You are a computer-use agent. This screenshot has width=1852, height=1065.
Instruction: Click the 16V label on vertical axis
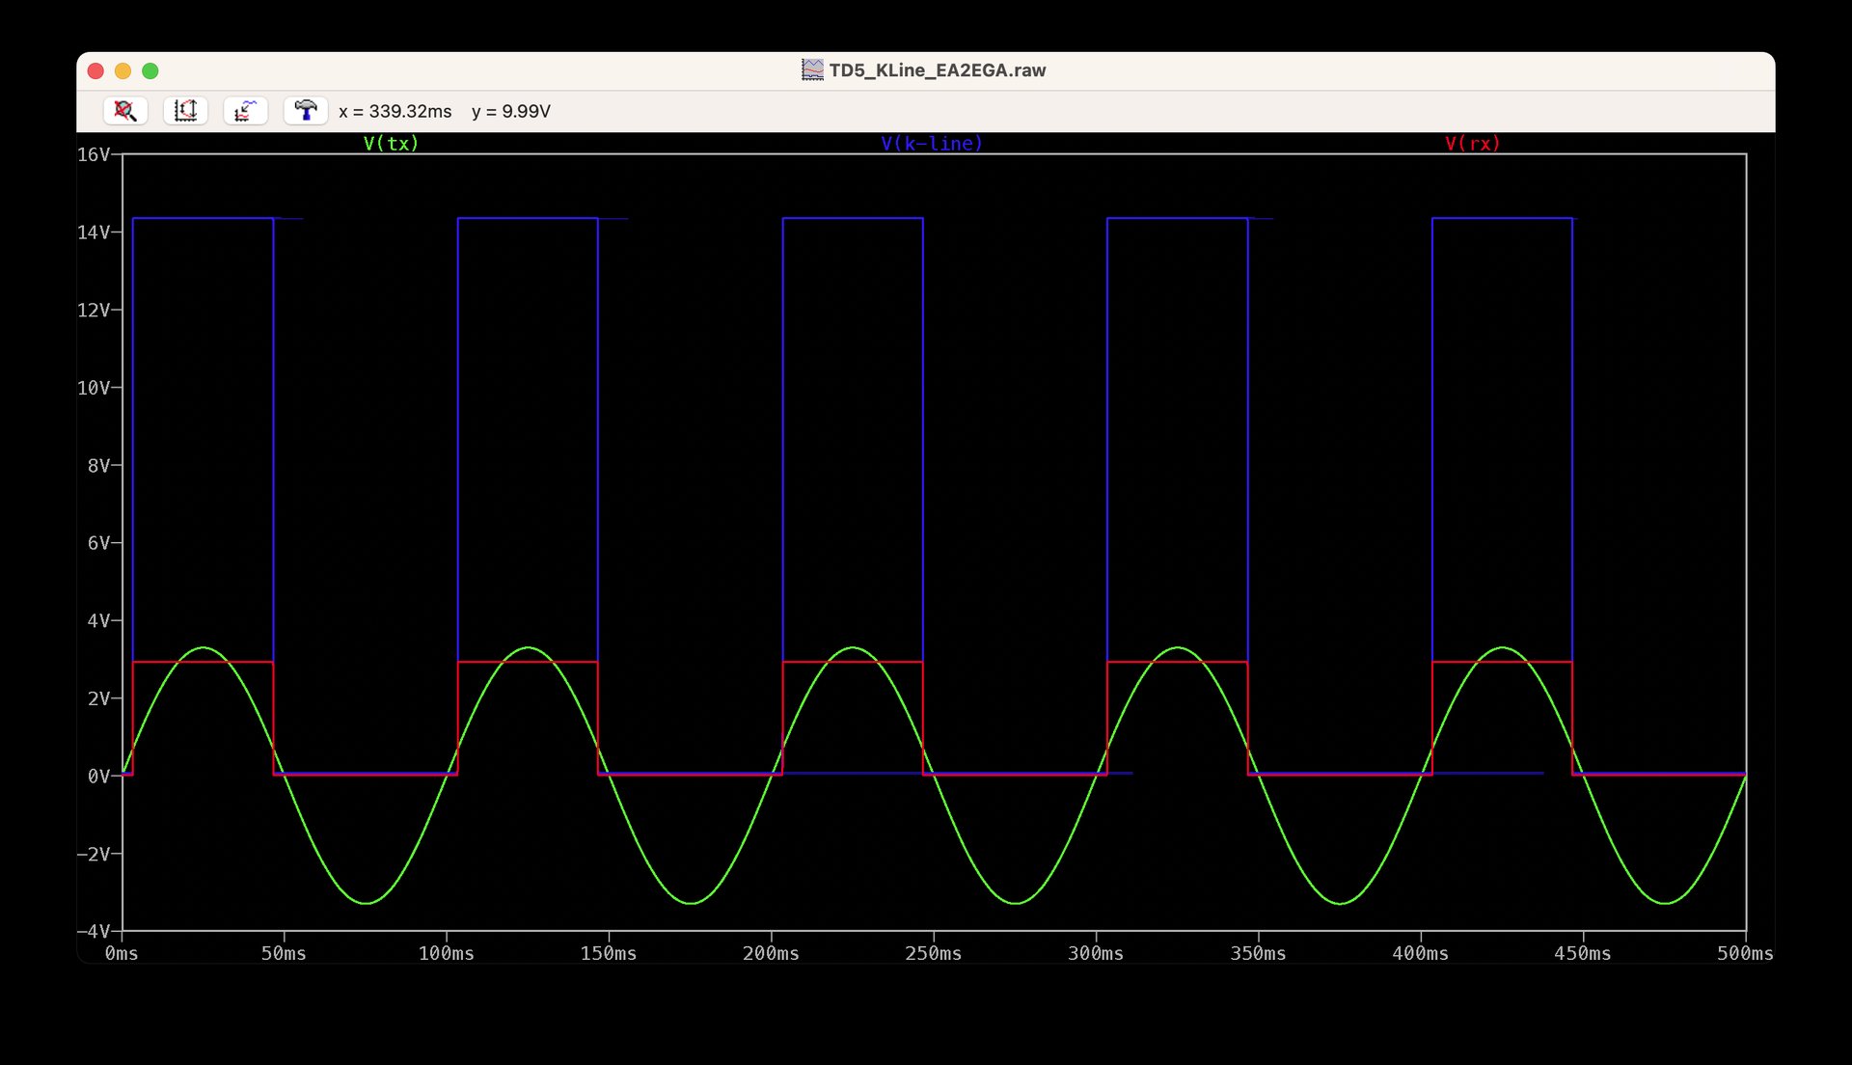(x=94, y=154)
